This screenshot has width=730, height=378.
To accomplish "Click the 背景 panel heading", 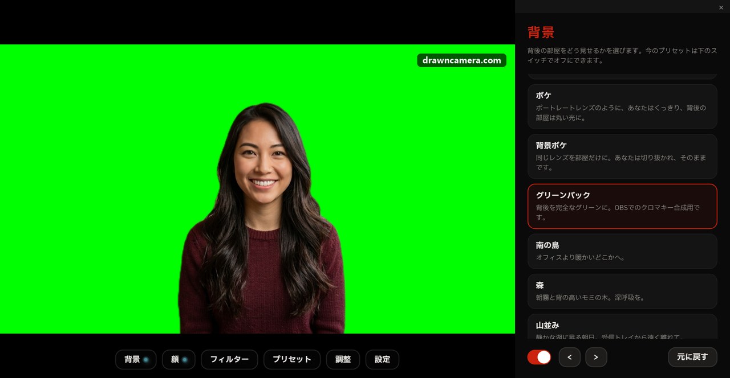I will [541, 32].
